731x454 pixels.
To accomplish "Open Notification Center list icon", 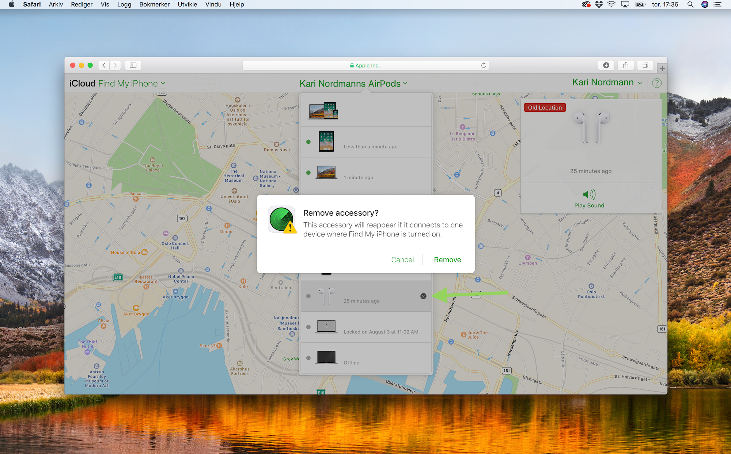I will point(718,4).
